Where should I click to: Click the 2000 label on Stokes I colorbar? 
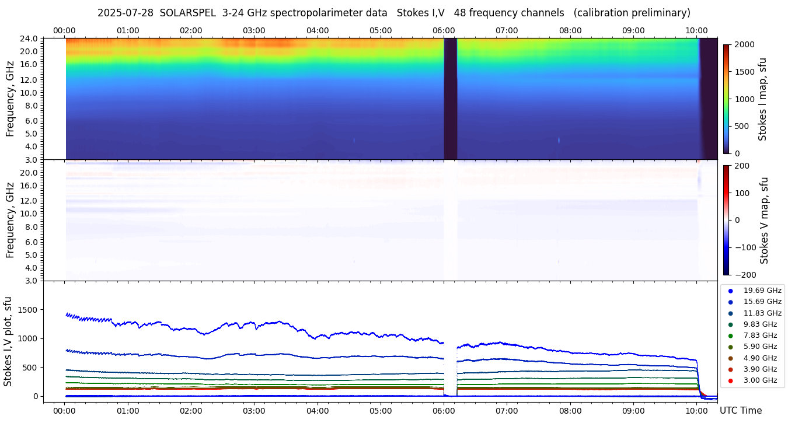click(745, 44)
